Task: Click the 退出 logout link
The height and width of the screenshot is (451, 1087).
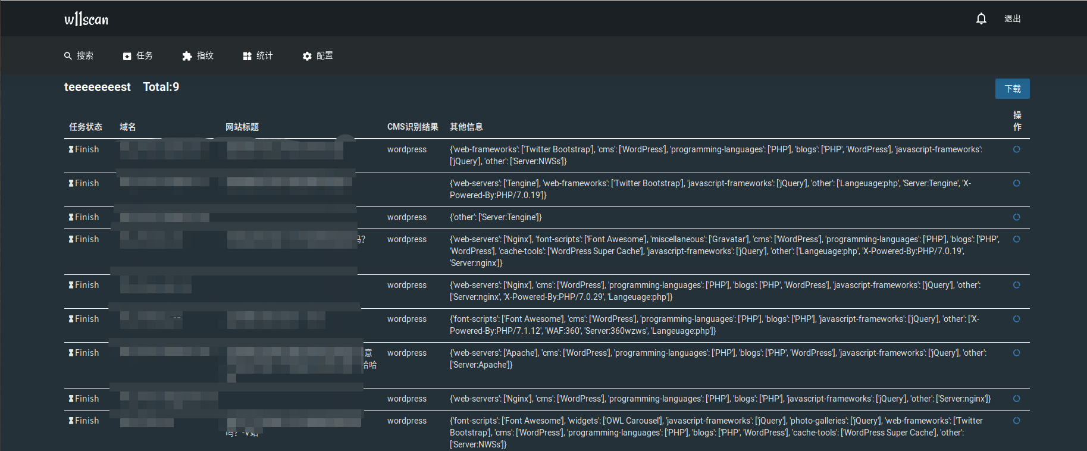Action: click(1013, 18)
